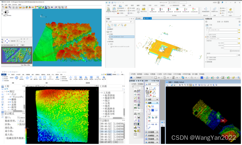Image resolution: width=242 pixels, height=145 pixels.
Task: Click the red X delete tool in task panel
Action: 150,96
